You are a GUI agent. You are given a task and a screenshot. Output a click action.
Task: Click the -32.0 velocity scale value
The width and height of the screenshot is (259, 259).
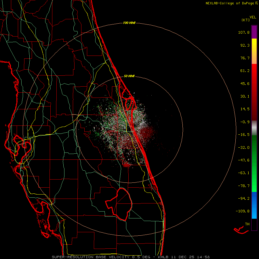pyautogui.click(x=244, y=148)
